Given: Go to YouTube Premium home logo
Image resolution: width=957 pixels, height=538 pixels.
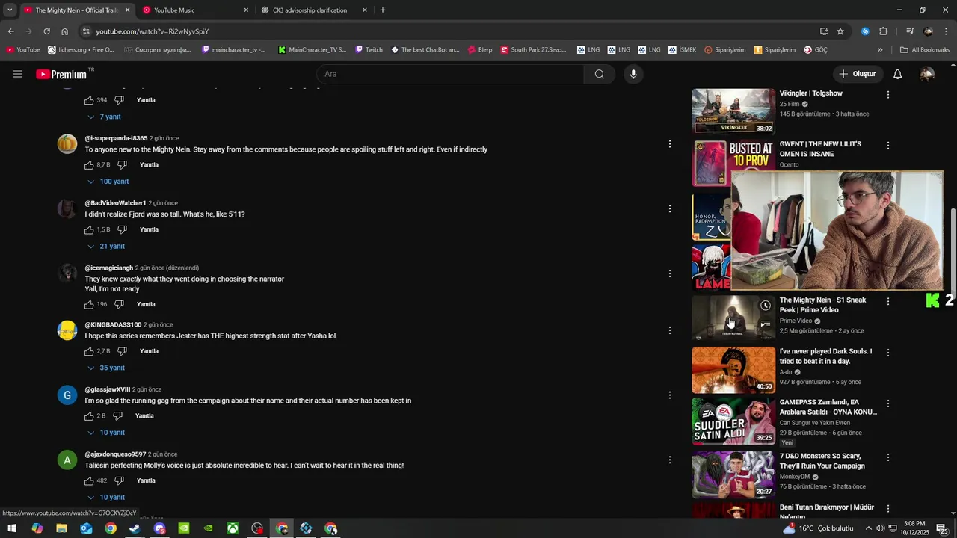Looking at the screenshot, I should (61, 74).
